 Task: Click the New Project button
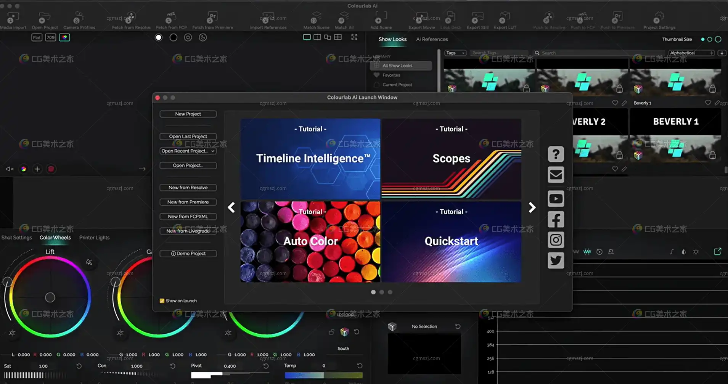[188, 114]
